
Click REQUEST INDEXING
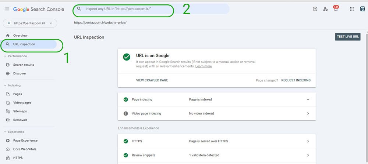click(x=296, y=80)
